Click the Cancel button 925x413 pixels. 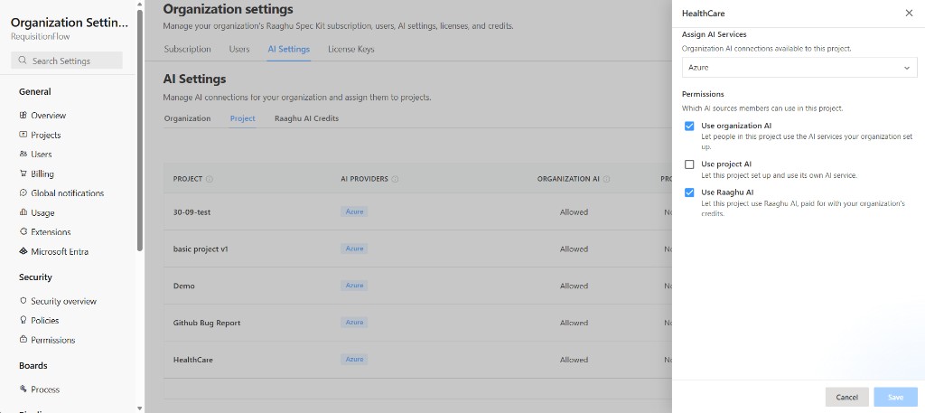pyautogui.click(x=846, y=397)
